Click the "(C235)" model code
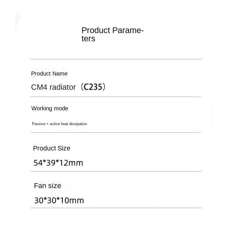Screen dimensions: 228x228 [93, 87]
